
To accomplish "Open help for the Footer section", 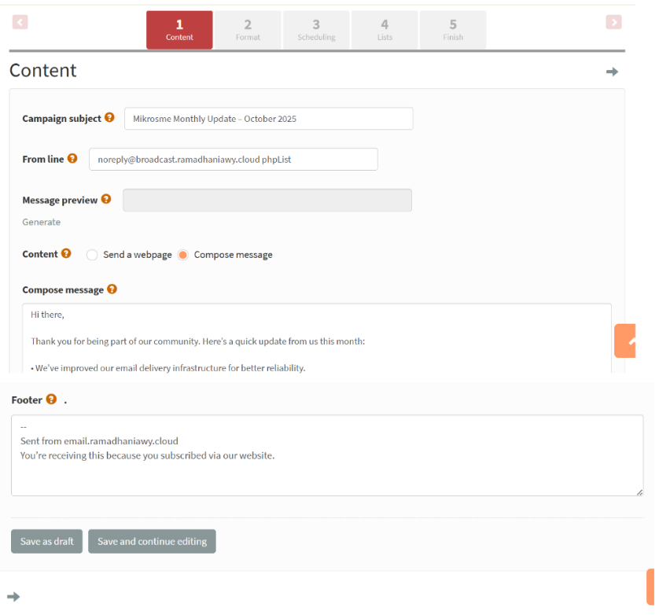I will coord(50,400).
